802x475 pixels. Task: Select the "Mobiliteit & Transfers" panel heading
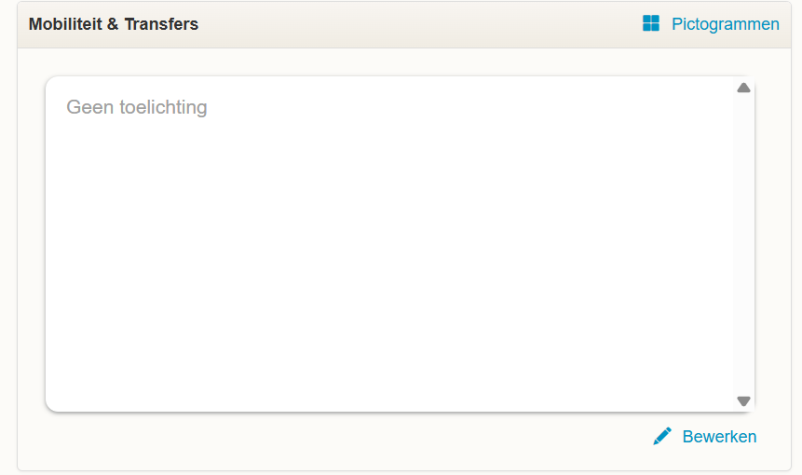pyautogui.click(x=113, y=24)
